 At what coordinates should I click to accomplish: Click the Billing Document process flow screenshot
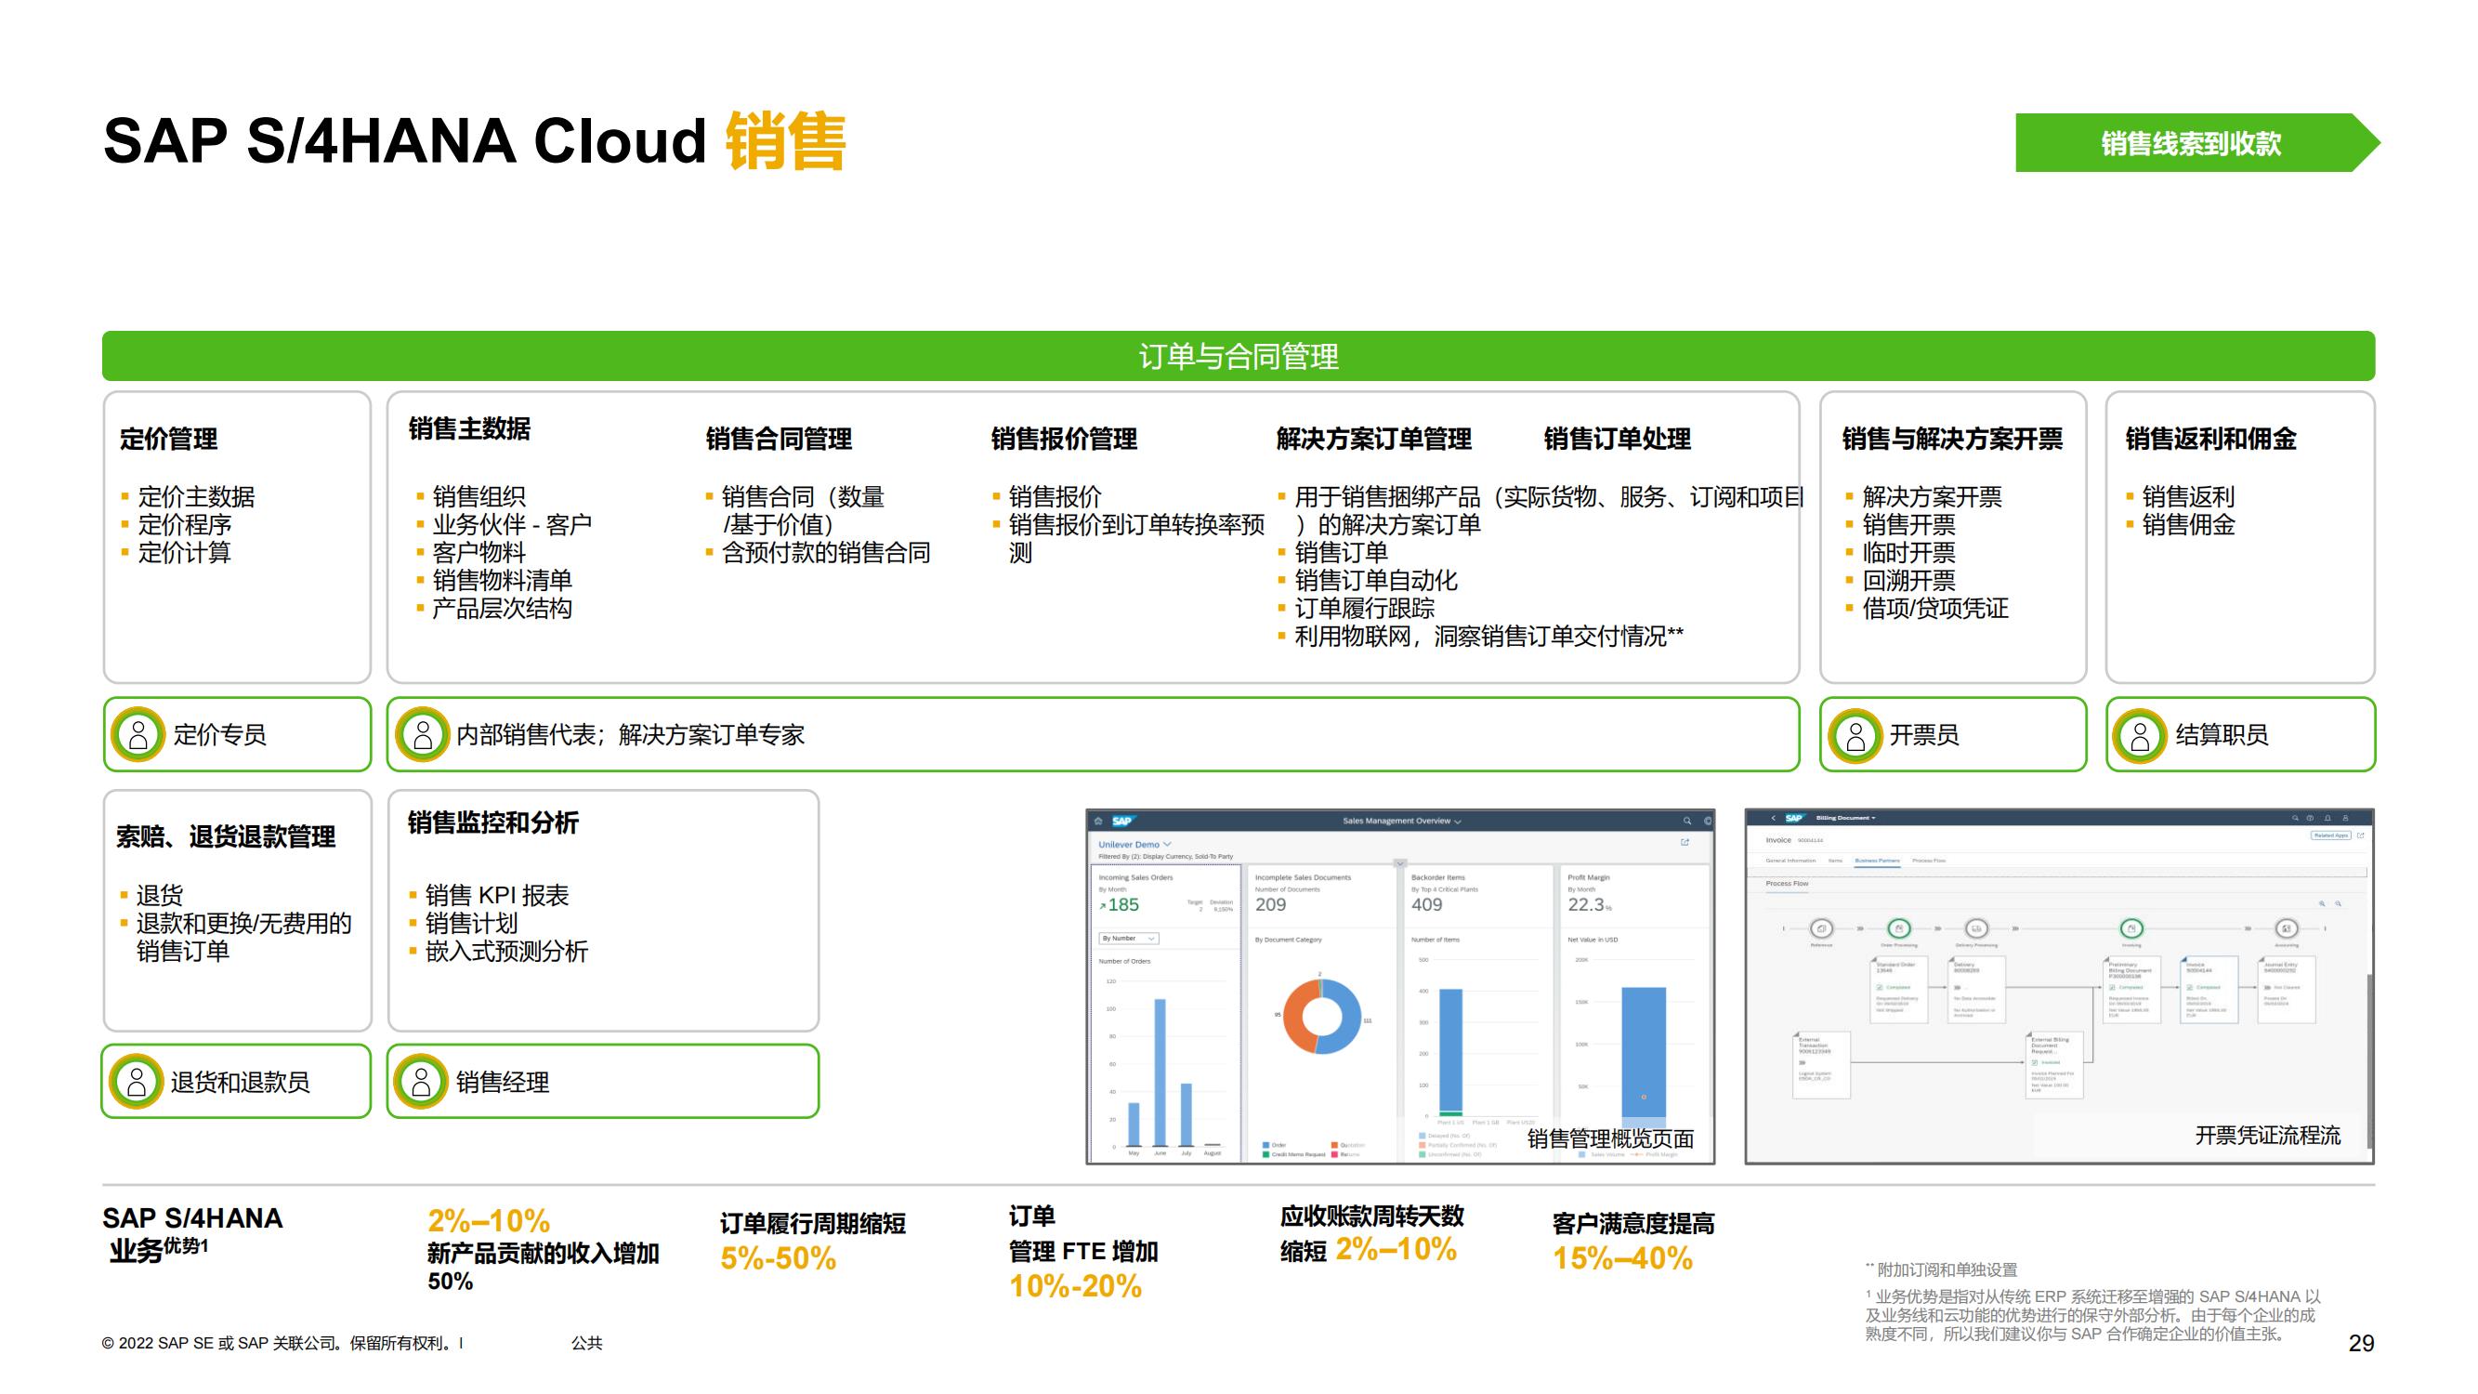(x=2059, y=986)
